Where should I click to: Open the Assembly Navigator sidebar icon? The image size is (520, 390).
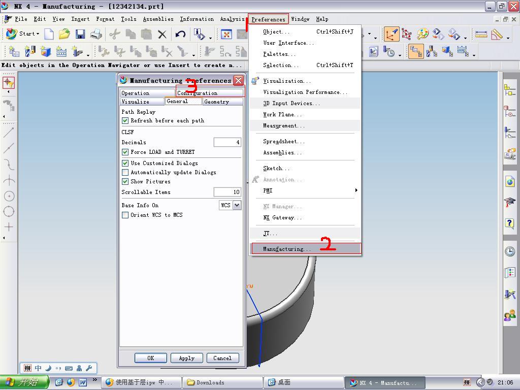510,90
